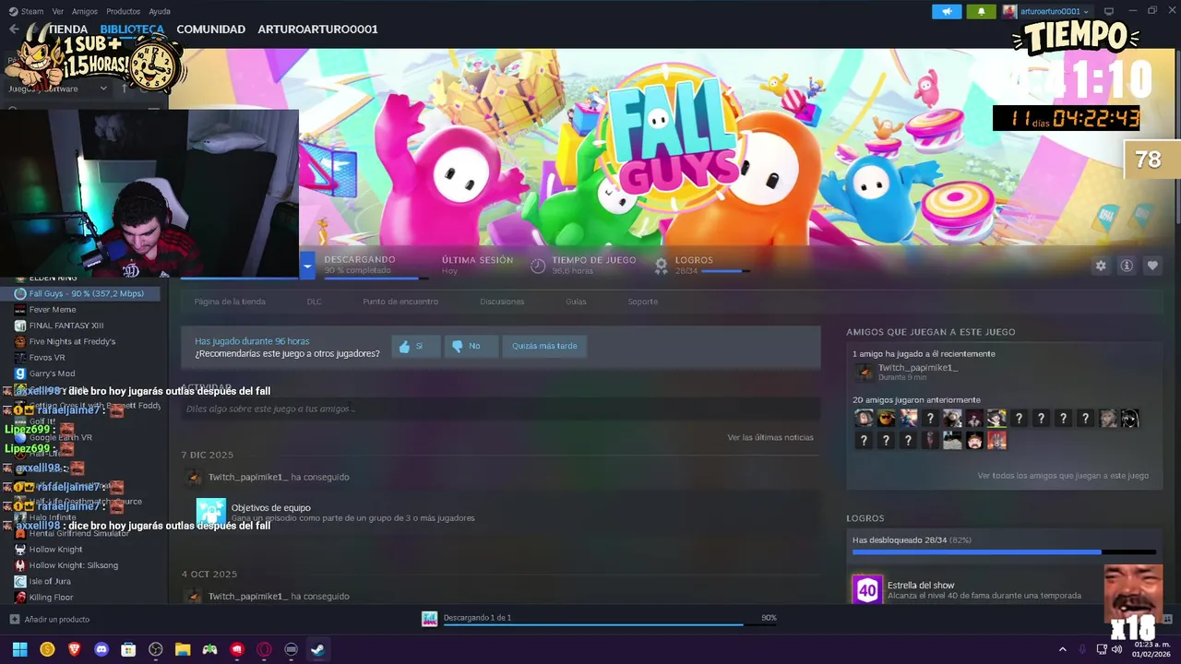Go back with the navigation arrow

coord(14,29)
